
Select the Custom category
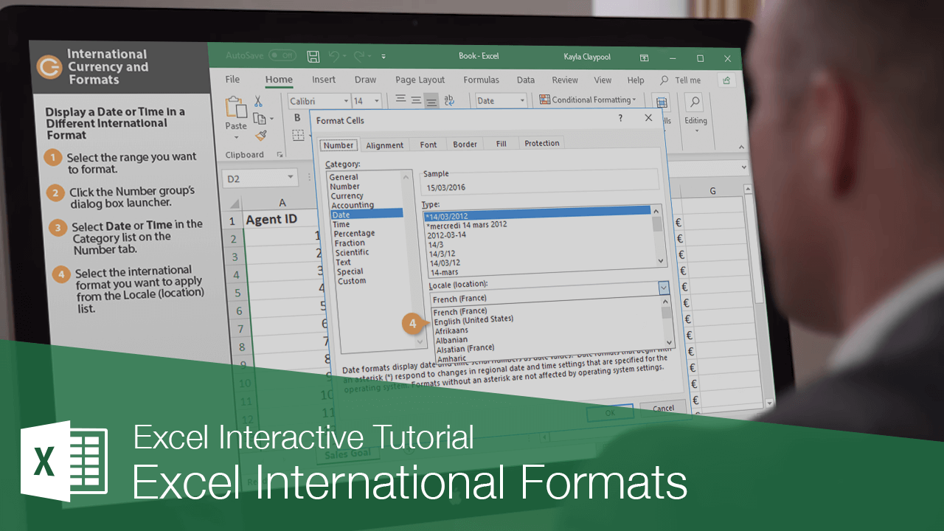pos(352,281)
